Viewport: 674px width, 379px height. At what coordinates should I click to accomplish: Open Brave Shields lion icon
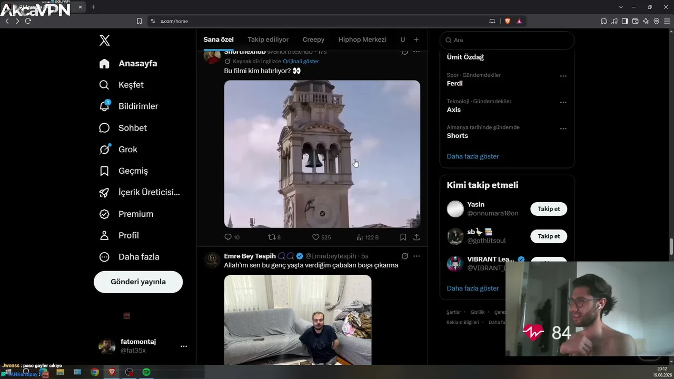tap(508, 21)
